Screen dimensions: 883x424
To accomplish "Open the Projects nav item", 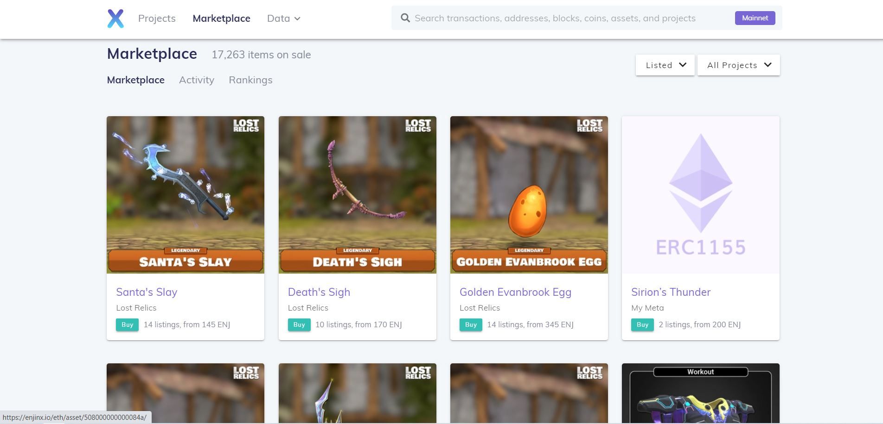I will (x=157, y=19).
